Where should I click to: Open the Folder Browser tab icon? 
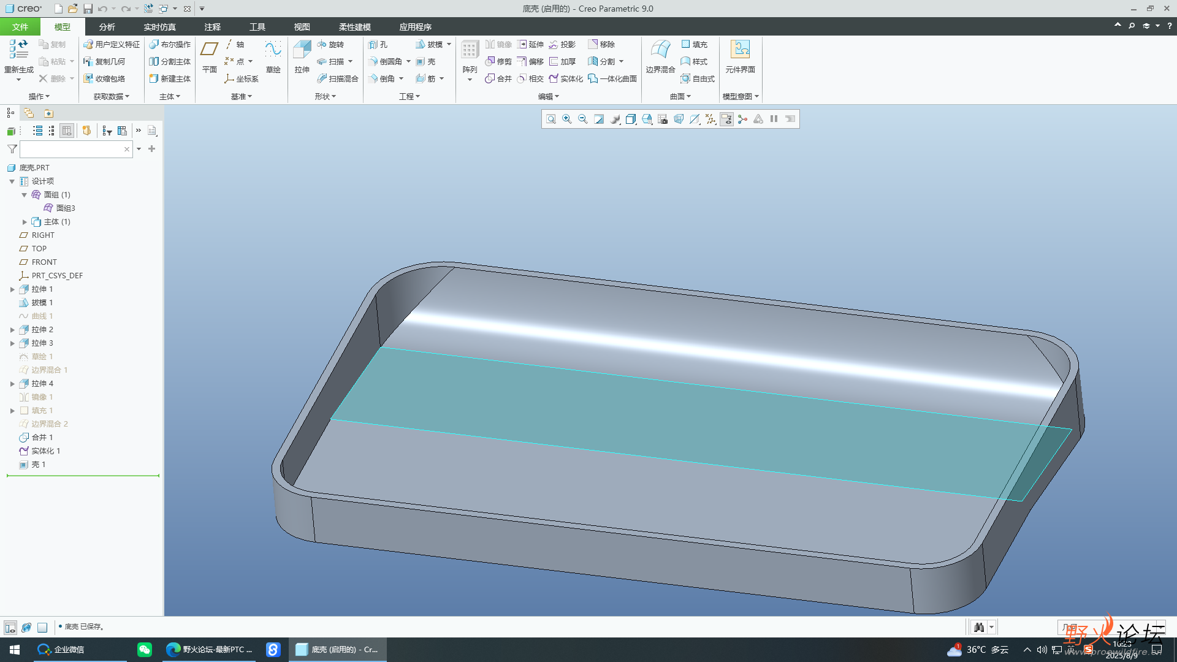29,113
